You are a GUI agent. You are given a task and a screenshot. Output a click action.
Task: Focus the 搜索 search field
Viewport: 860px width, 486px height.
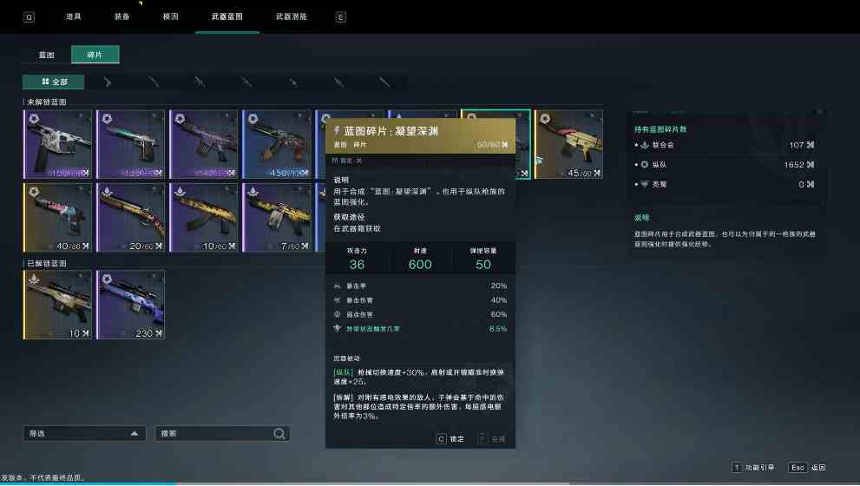point(222,433)
